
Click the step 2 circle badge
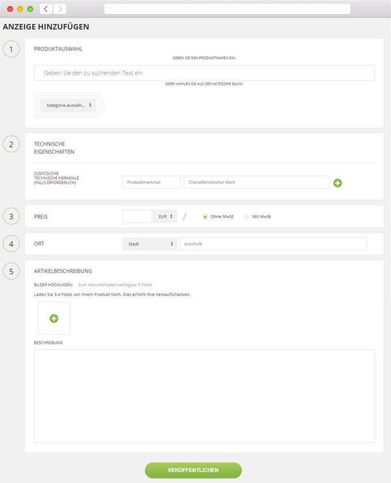pos(11,144)
